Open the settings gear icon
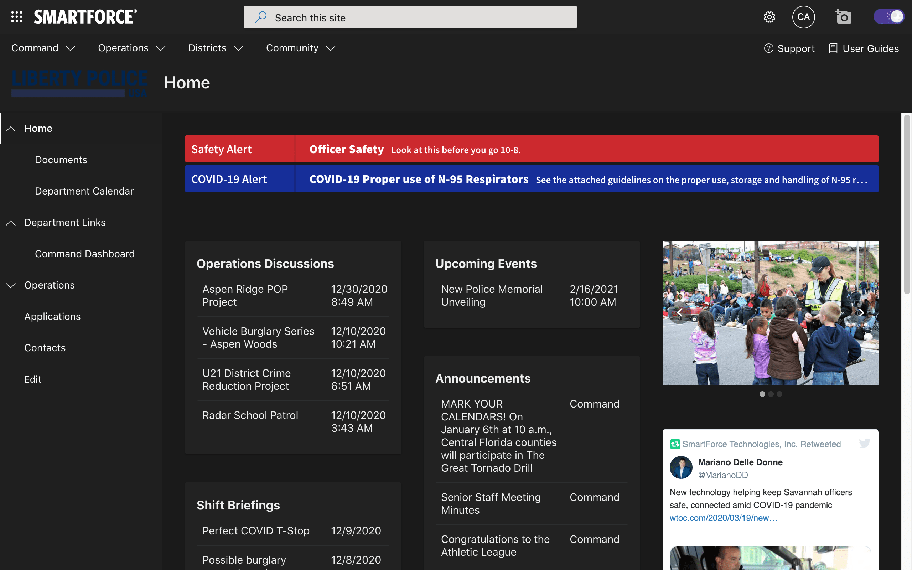912x570 pixels. (769, 17)
